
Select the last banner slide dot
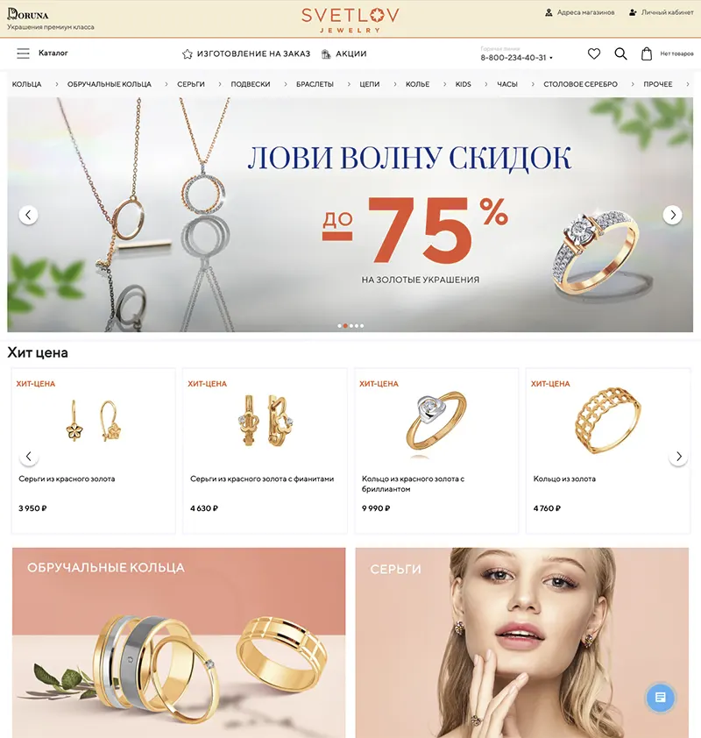click(362, 326)
